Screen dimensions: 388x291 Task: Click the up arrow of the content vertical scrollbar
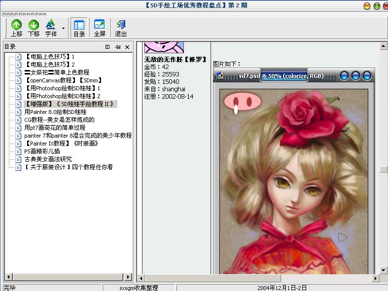[x=383, y=46]
